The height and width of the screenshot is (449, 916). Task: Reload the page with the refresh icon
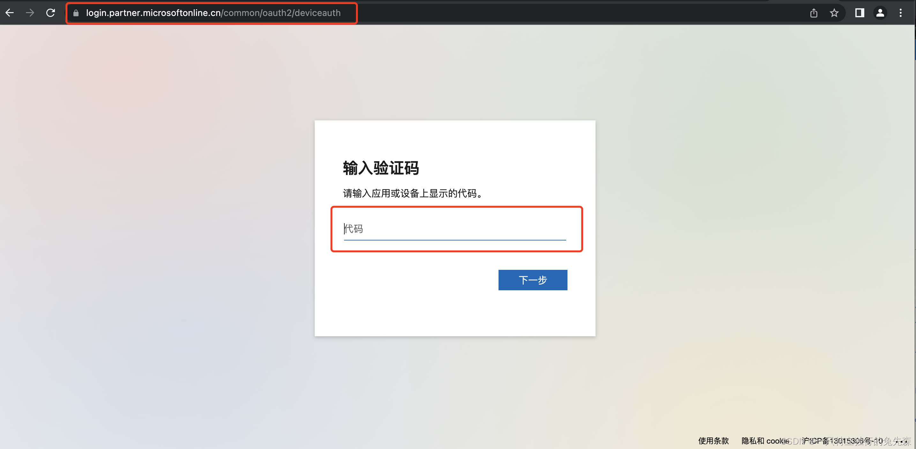50,13
